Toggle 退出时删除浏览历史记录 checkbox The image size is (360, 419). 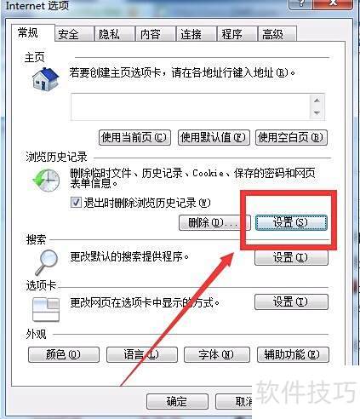76,203
